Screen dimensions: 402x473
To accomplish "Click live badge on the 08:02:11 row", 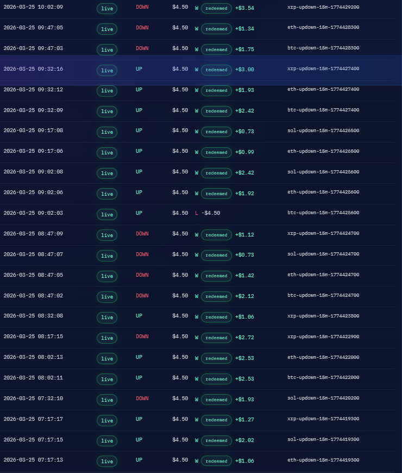I will (107, 379).
